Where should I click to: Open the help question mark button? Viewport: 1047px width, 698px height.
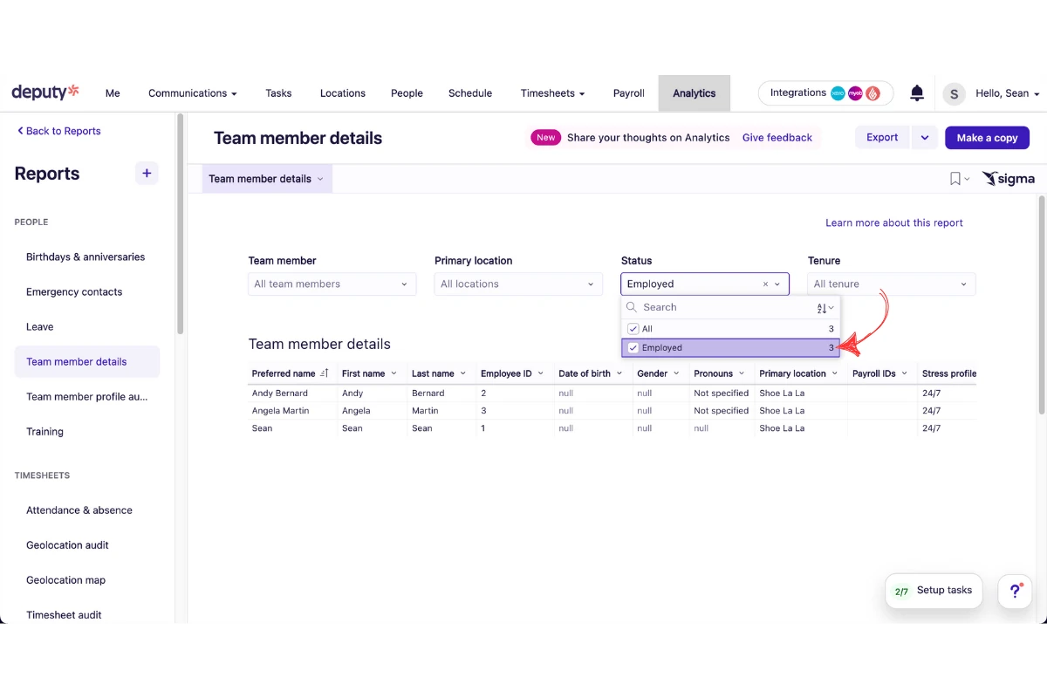coord(1015,591)
